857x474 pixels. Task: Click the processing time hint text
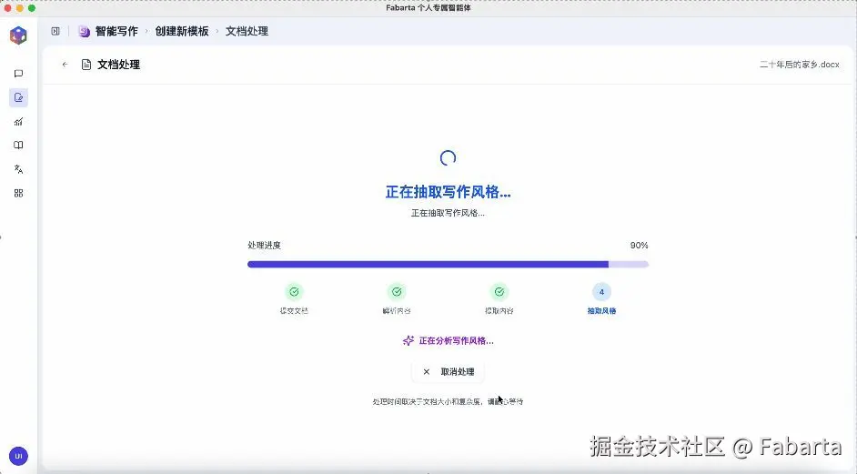point(448,401)
